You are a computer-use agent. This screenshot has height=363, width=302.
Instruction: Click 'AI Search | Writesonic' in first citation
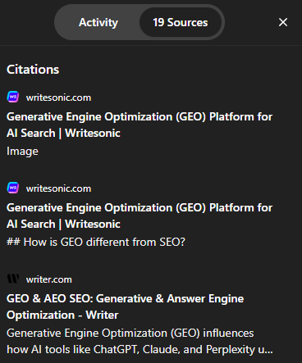tap(63, 134)
